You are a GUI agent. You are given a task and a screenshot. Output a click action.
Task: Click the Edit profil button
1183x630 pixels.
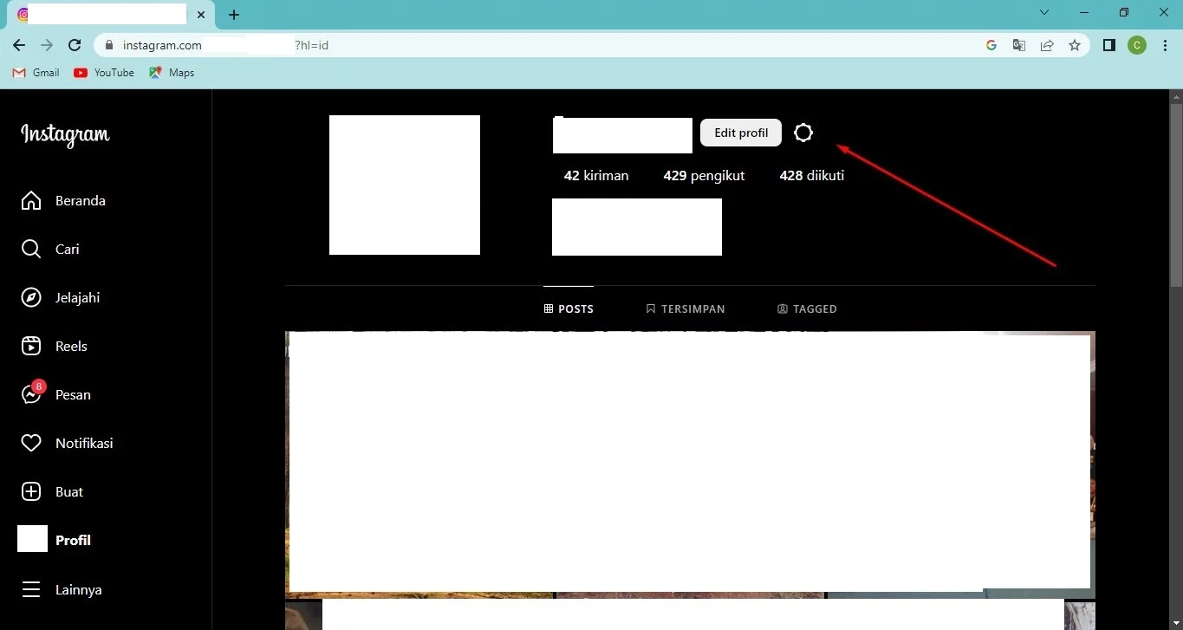click(x=741, y=133)
